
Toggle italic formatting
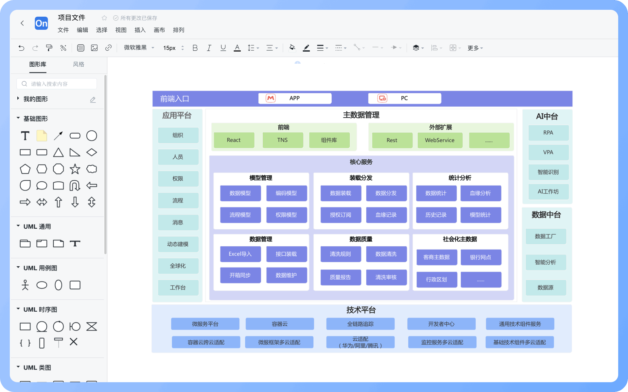[x=209, y=48]
